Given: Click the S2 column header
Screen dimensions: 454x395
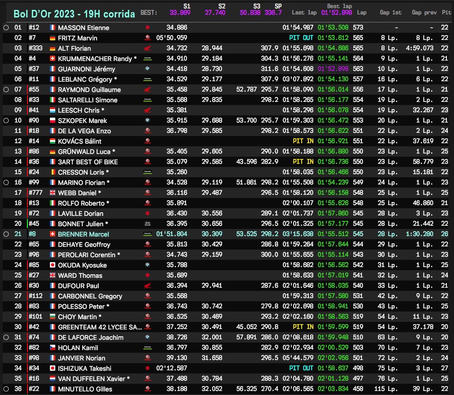Looking at the screenshot, I should (222, 6).
